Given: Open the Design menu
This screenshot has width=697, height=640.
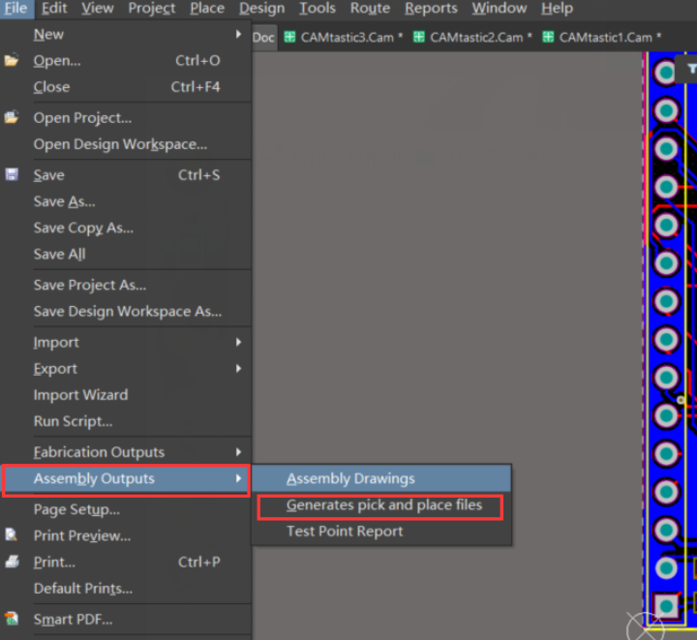Looking at the screenshot, I should pyautogui.click(x=261, y=9).
